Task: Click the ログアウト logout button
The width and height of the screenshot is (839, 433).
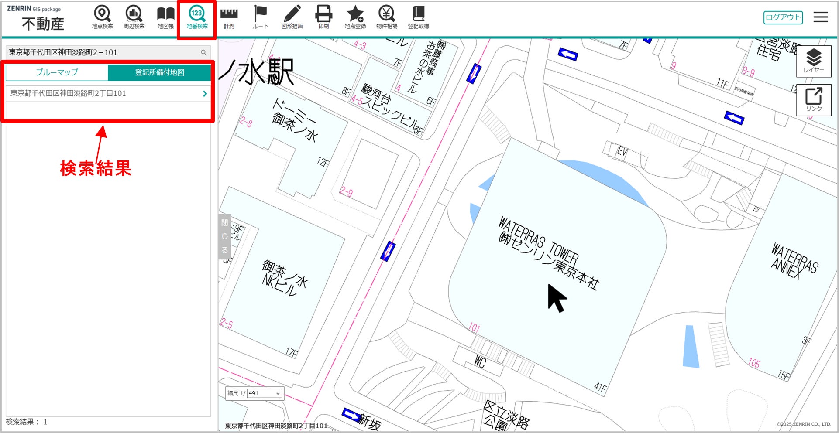Action: (783, 17)
